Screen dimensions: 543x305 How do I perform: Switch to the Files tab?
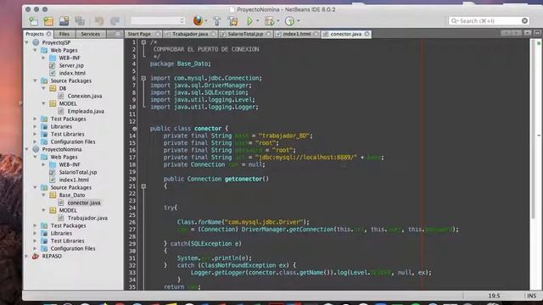tap(64, 34)
